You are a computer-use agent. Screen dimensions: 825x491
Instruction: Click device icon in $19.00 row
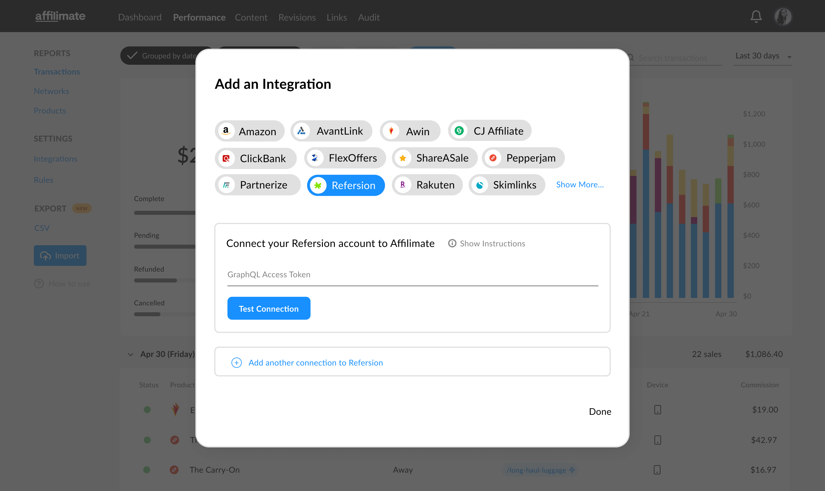point(658,410)
